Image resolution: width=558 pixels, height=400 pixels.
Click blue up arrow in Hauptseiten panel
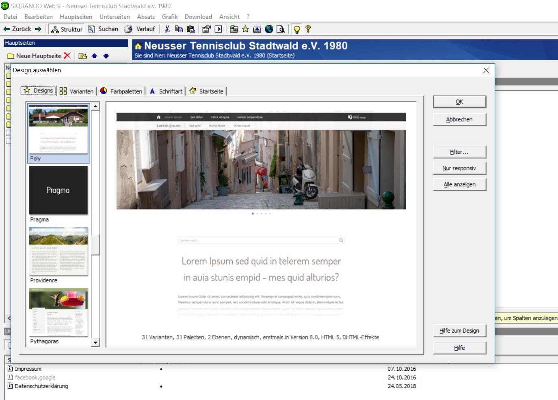(94, 56)
